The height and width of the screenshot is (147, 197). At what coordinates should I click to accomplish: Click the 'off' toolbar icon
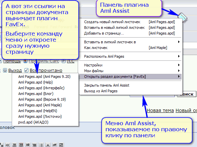coord(54,145)
